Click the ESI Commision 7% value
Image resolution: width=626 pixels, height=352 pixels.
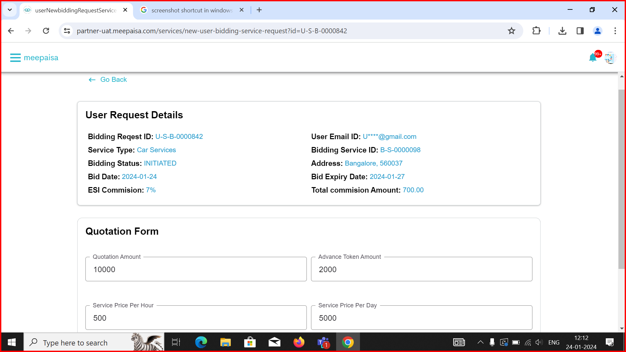[151, 190]
